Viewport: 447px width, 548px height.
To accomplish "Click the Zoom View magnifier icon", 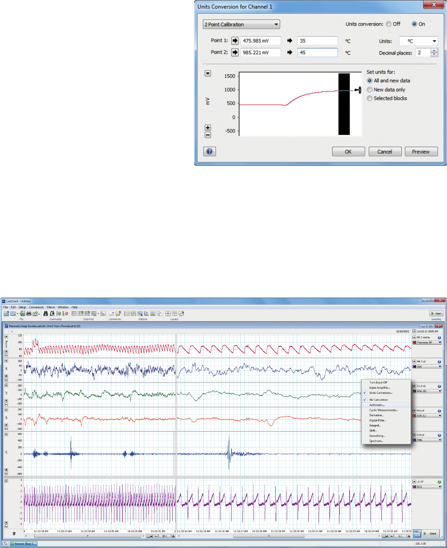I will coord(140,314).
